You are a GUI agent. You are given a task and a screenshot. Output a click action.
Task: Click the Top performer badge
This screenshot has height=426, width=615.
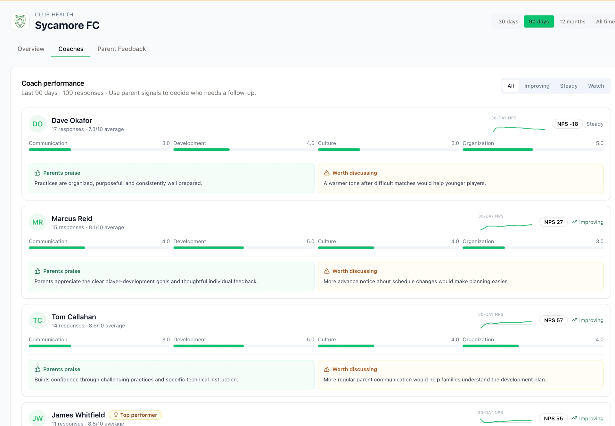click(x=135, y=415)
